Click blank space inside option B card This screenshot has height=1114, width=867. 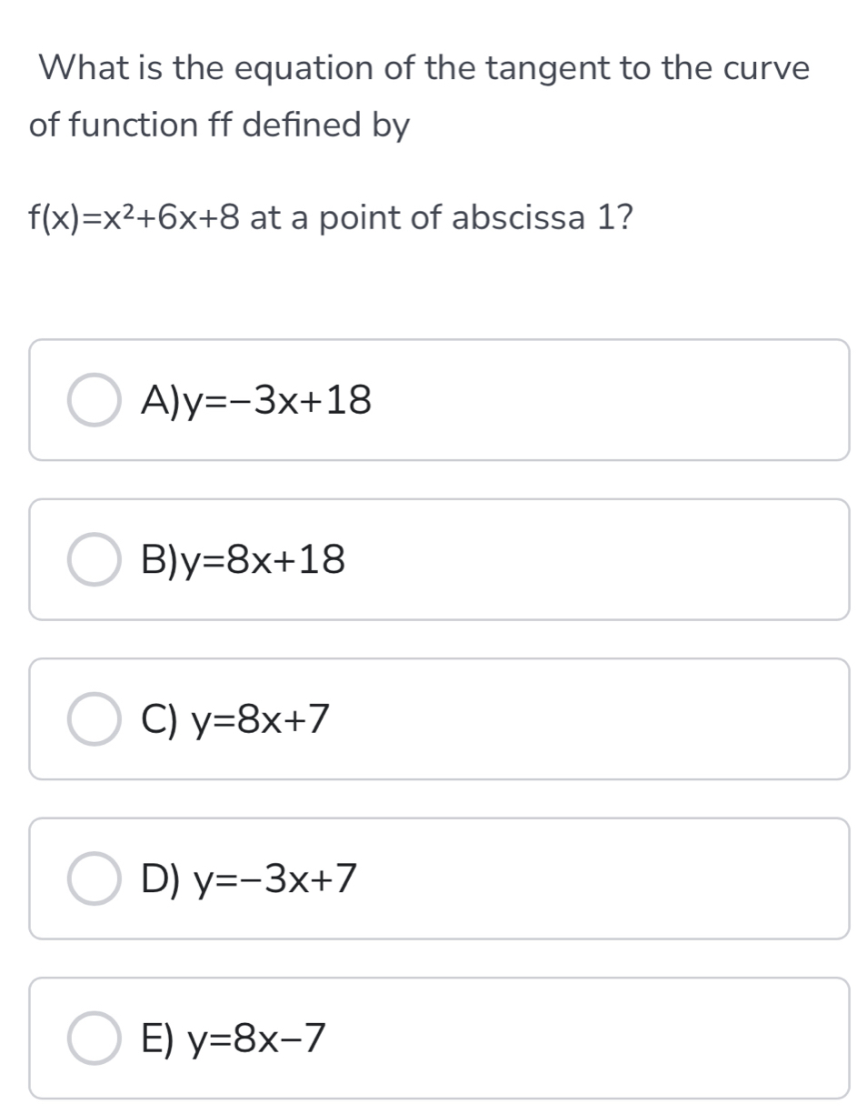pos(618,559)
